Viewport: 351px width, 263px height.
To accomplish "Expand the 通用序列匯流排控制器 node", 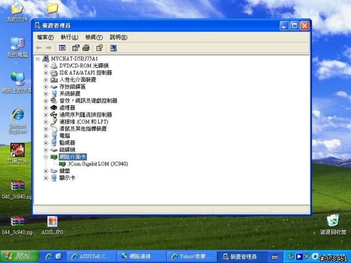I will click(x=46, y=115).
